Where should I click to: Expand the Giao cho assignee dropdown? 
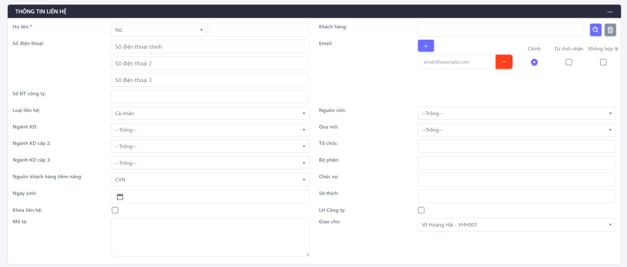[516, 225]
